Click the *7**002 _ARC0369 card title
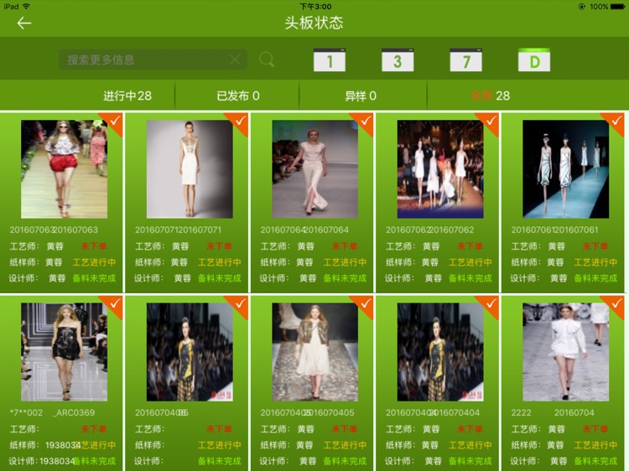Screen dimensions: 629x471 (x=52, y=412)
